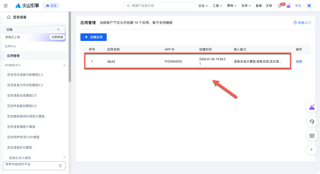Screen dimensions: 320x174
Task: Click the floating AI assistant button
Action: (x=312, y=107)
